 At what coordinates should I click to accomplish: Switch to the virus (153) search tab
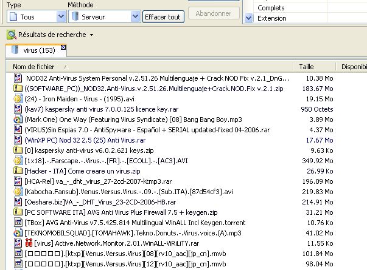tap(36, 50)
